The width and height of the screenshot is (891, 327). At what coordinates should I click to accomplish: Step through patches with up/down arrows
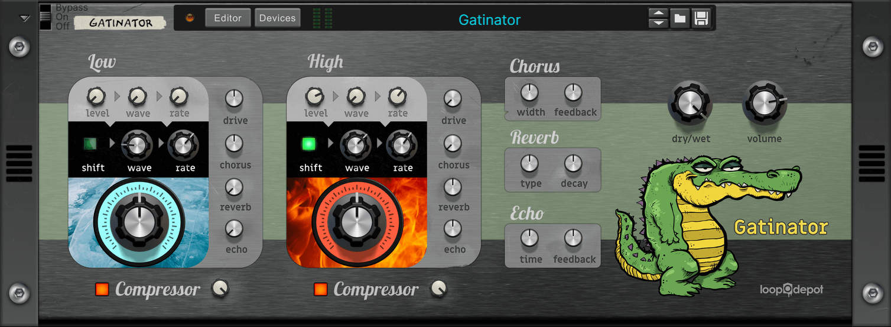(x=658, y=18)
